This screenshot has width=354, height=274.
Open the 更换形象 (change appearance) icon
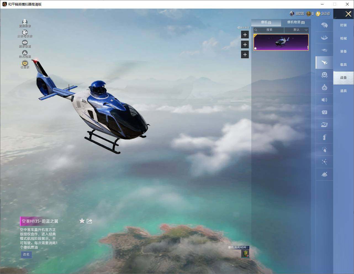[25, 22]
